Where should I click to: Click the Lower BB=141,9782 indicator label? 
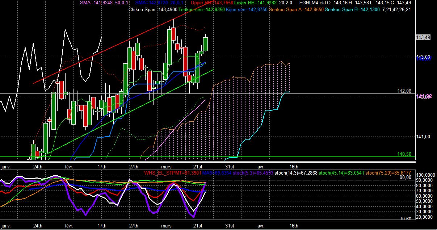click(255, 3)
